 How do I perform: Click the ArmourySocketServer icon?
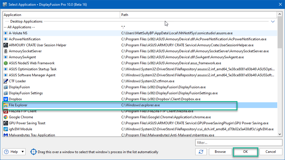(6, 51)
